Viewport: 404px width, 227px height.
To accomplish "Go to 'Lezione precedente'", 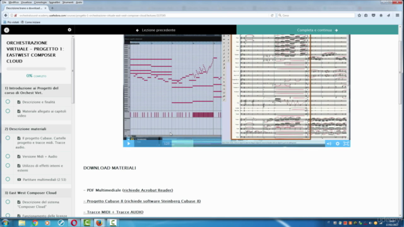I will coord(156,30).
